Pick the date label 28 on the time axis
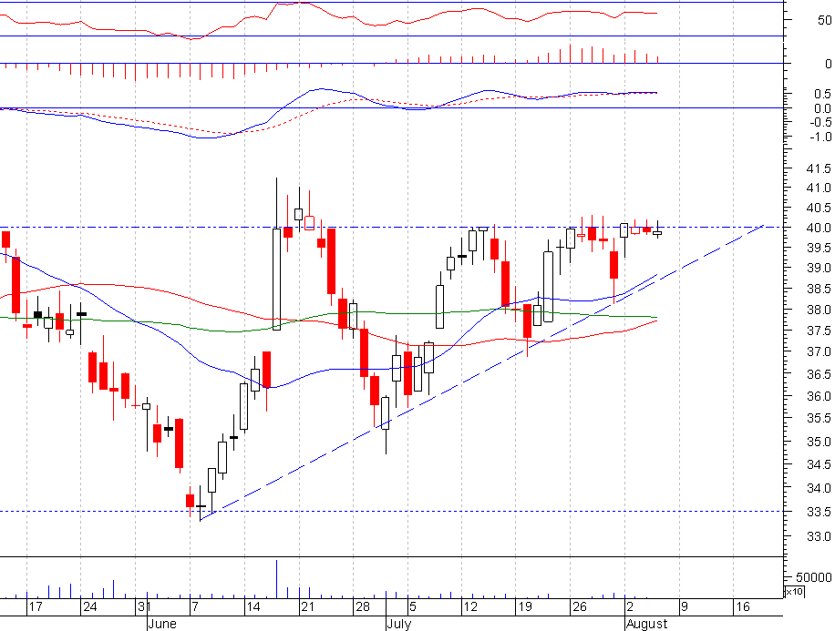The image size is (835, 631). pyautogui.click(x=362, y=607)
